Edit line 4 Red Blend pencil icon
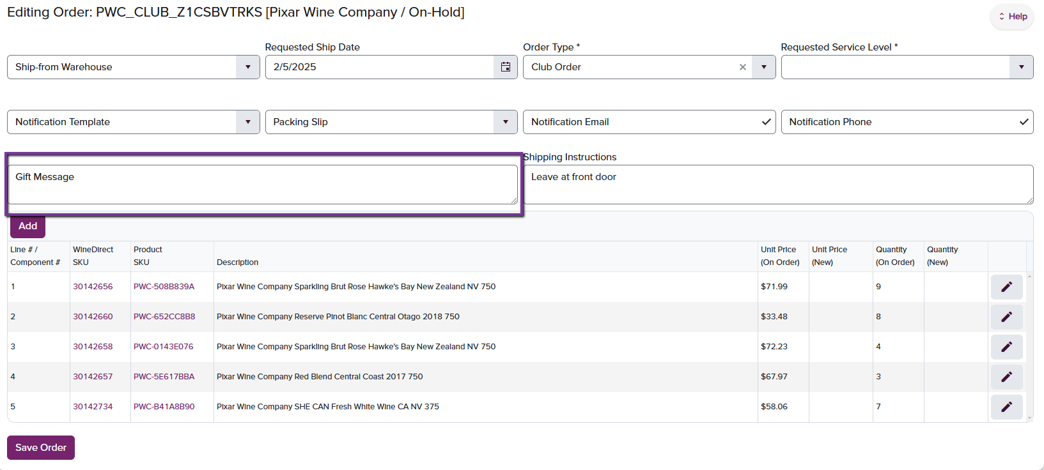The width and height of the screenshot is (1044, 470). pos(1006,377)
